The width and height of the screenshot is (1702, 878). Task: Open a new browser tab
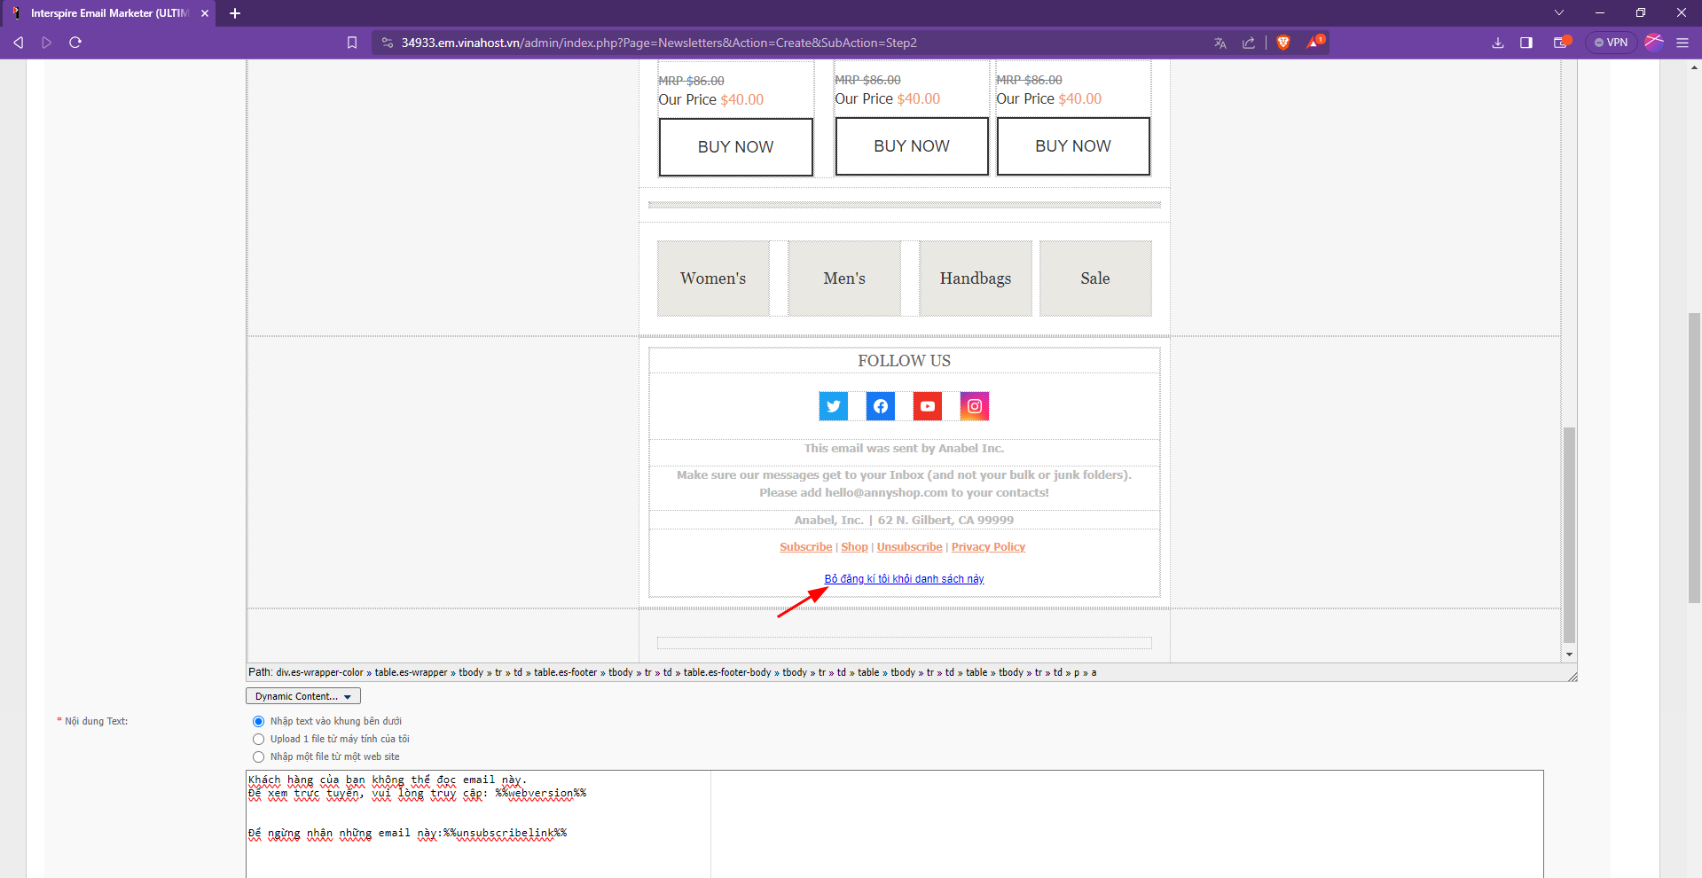point(235,13)
